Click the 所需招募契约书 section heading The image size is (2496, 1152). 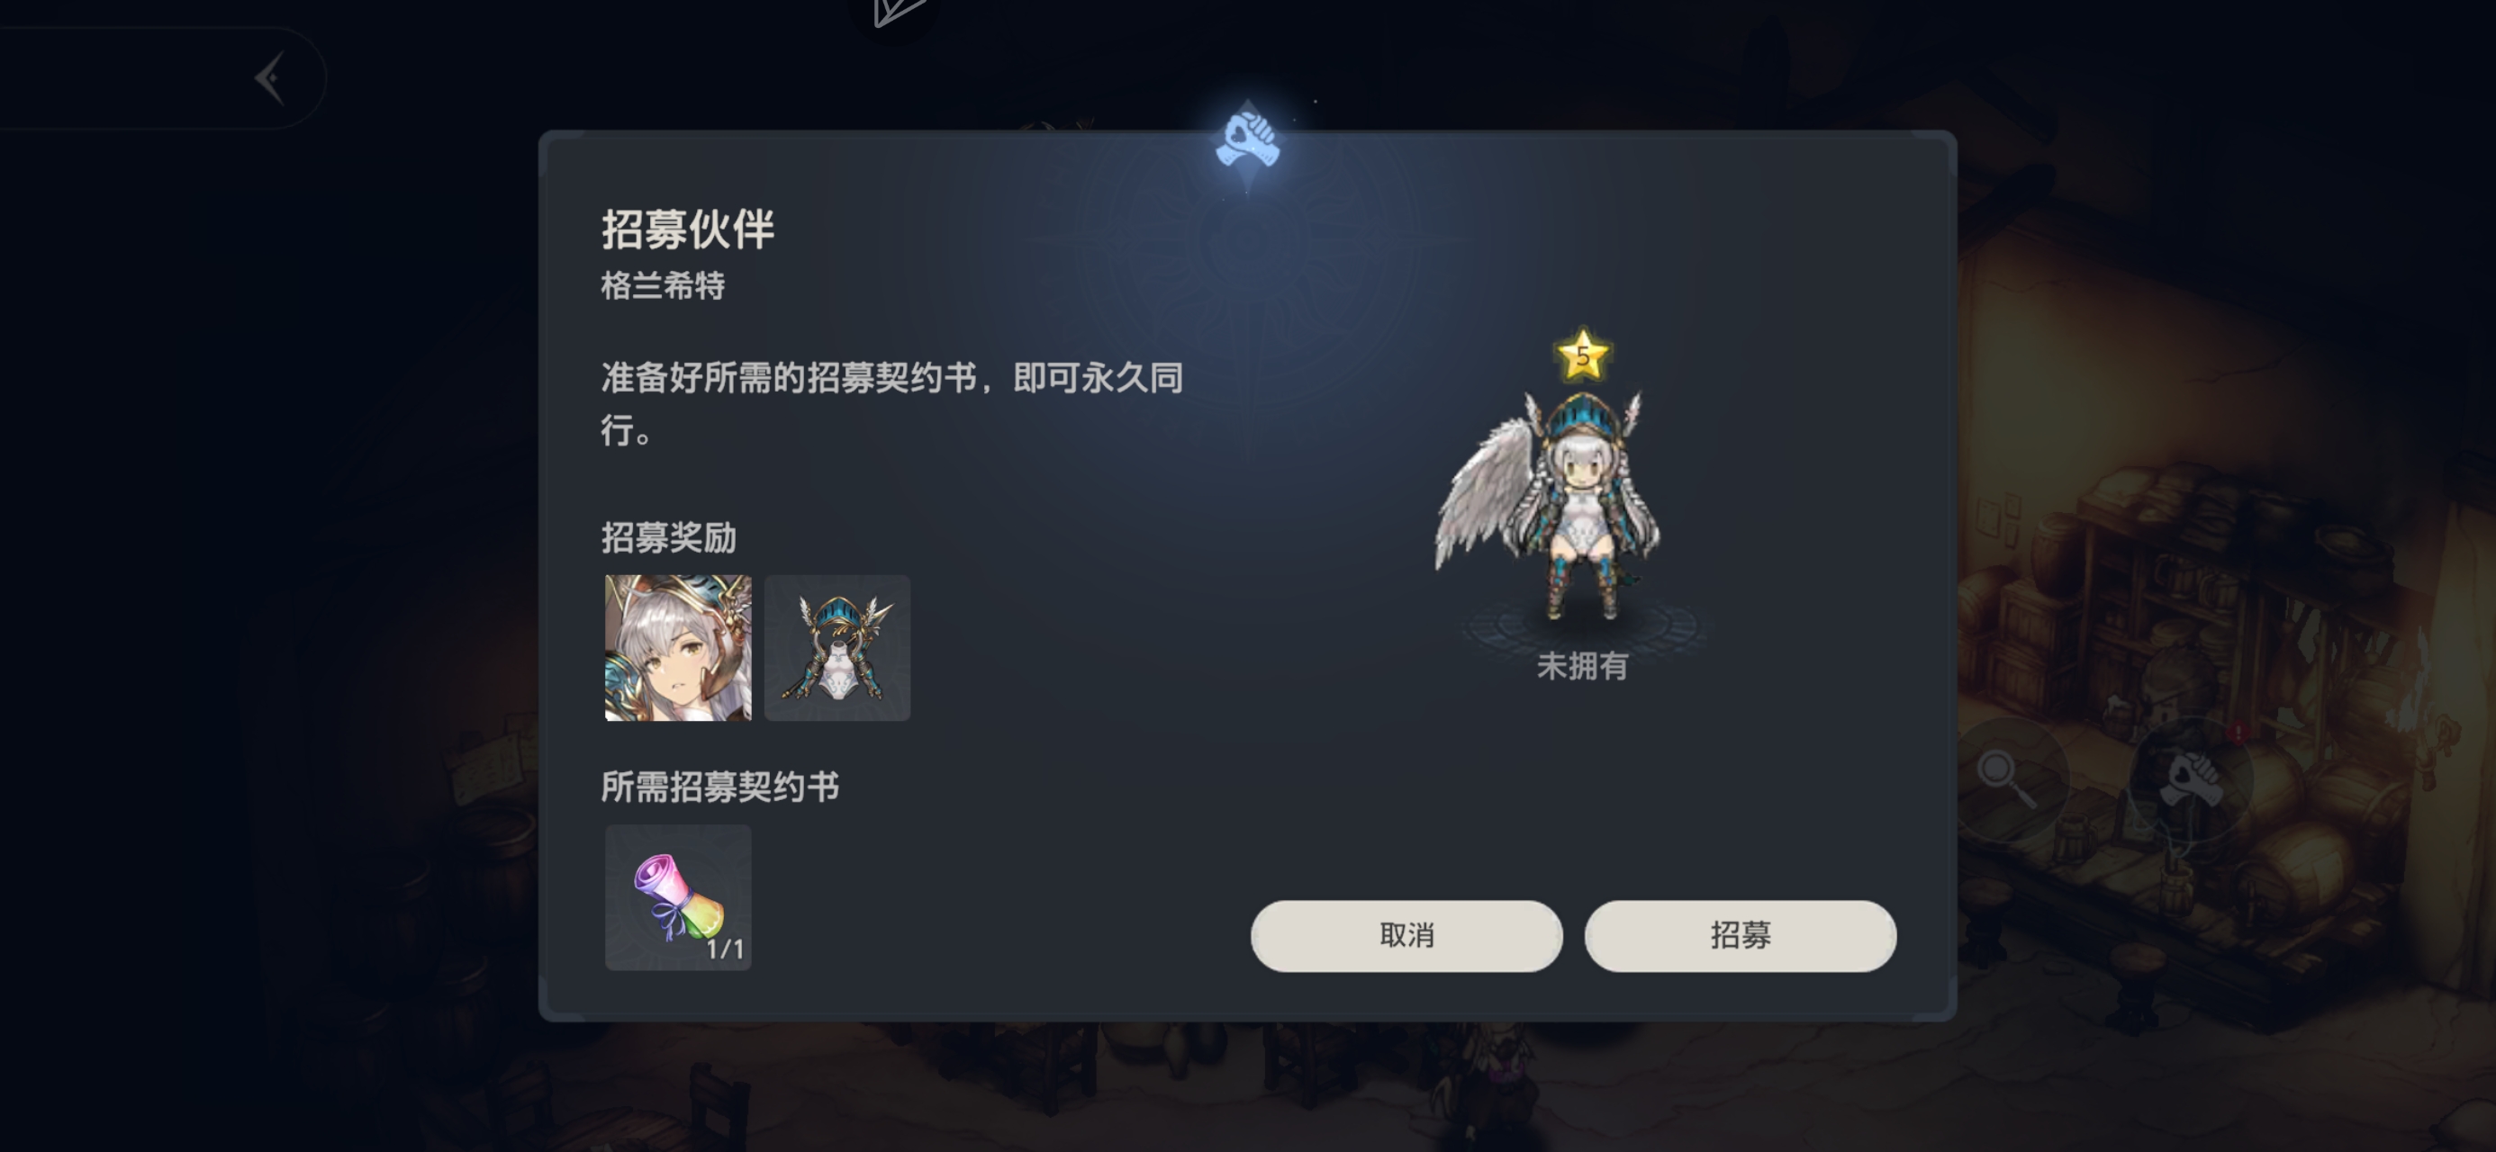click(x=720, y=787)
